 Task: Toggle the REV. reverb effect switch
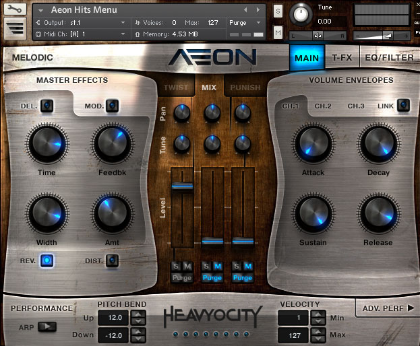click(x=47, y=261)
